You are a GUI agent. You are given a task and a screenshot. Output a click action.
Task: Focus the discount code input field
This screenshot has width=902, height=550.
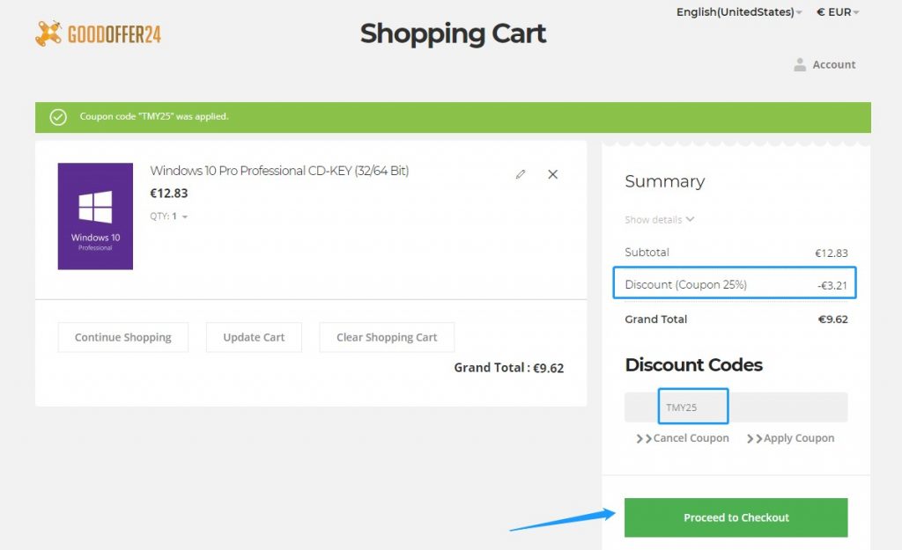click(x=736, y=407)
